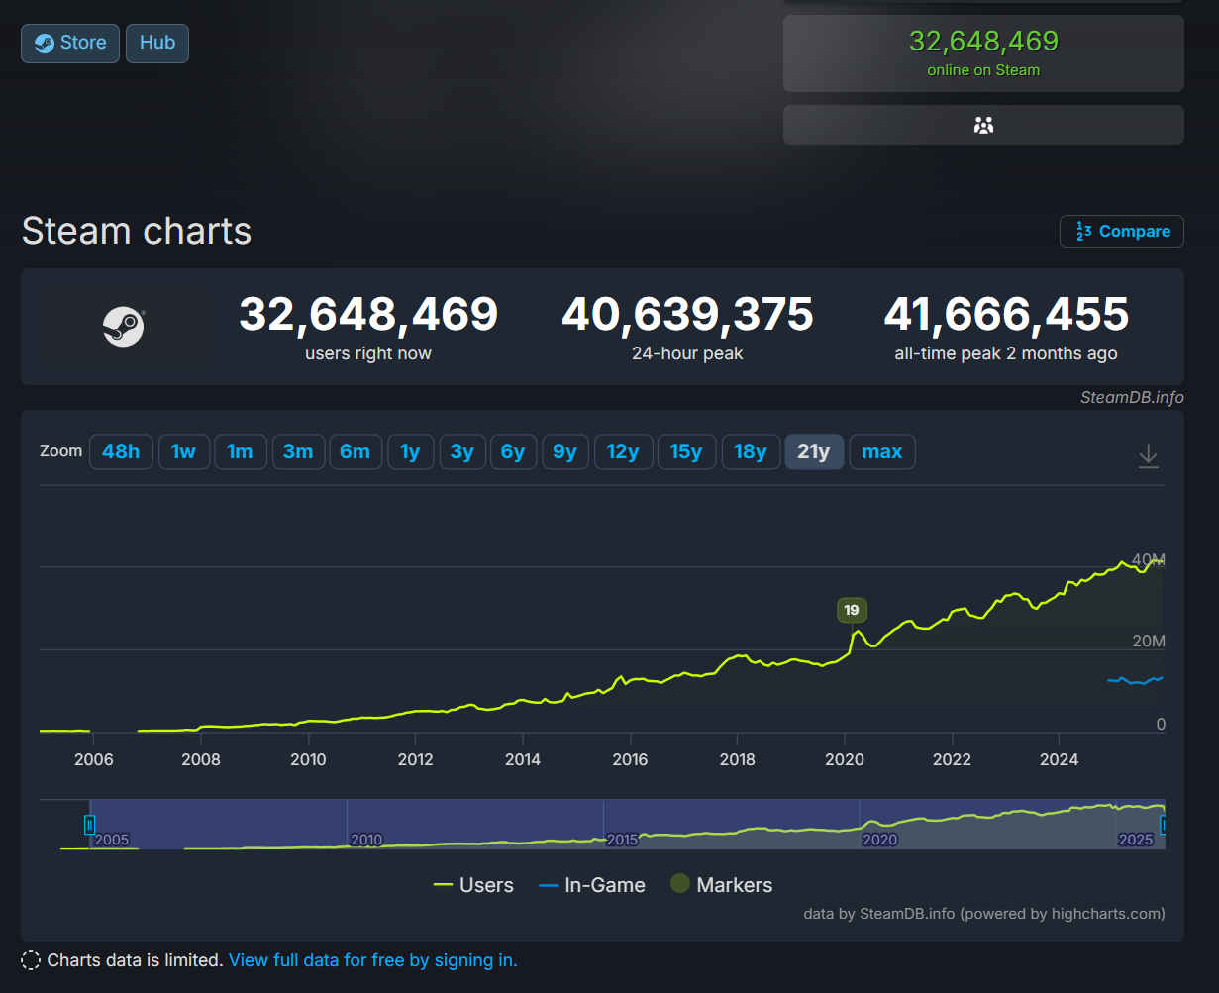
Task: Grab the right navigator range handle
Action: coord(1163,824)
